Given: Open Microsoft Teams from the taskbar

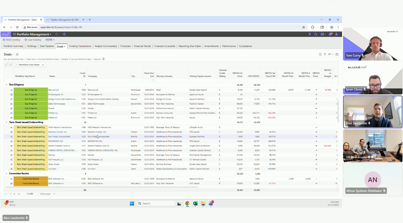Looking at the screenshot, I should click(x=211, y=203).
